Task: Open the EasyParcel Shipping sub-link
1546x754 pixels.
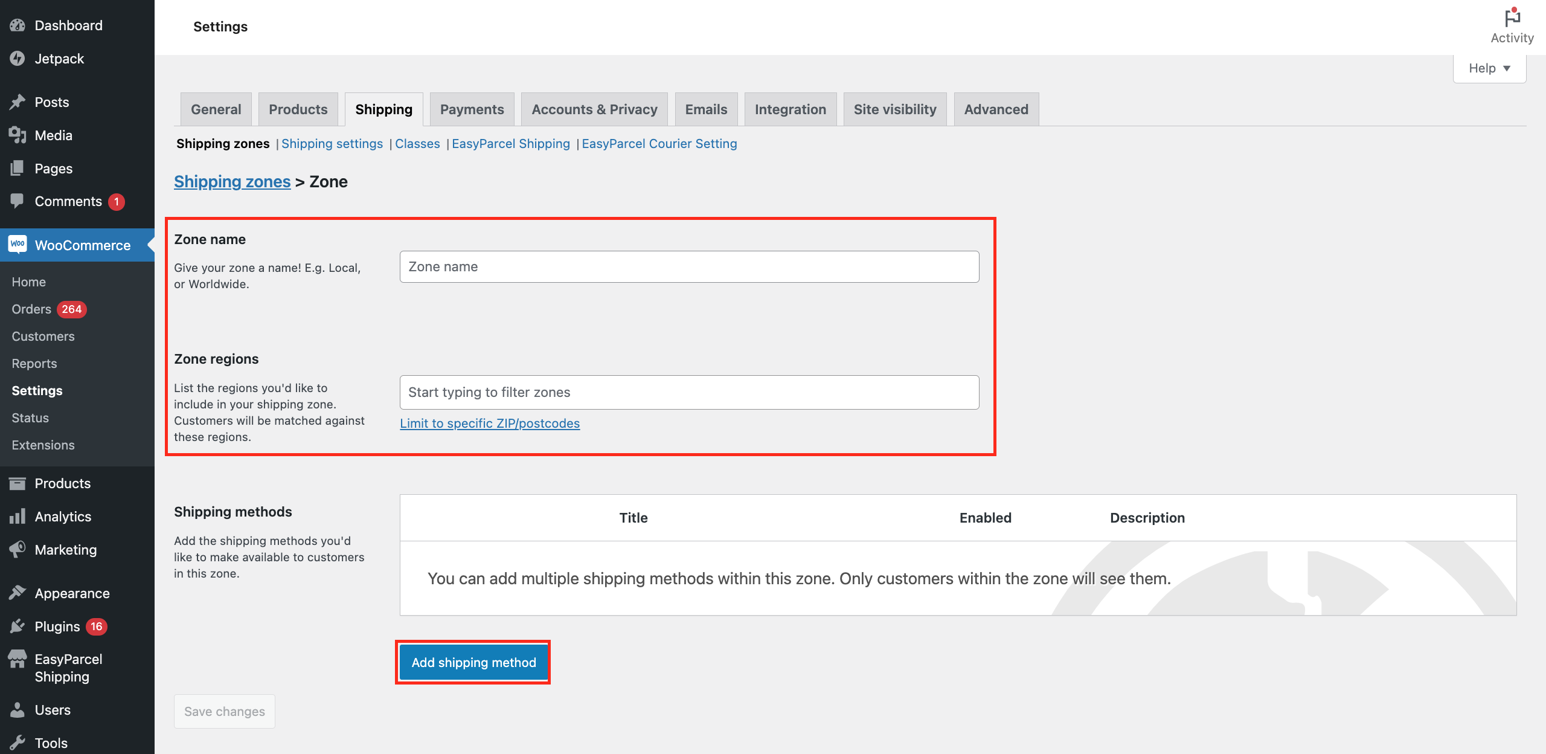Action: click(511, 144)
